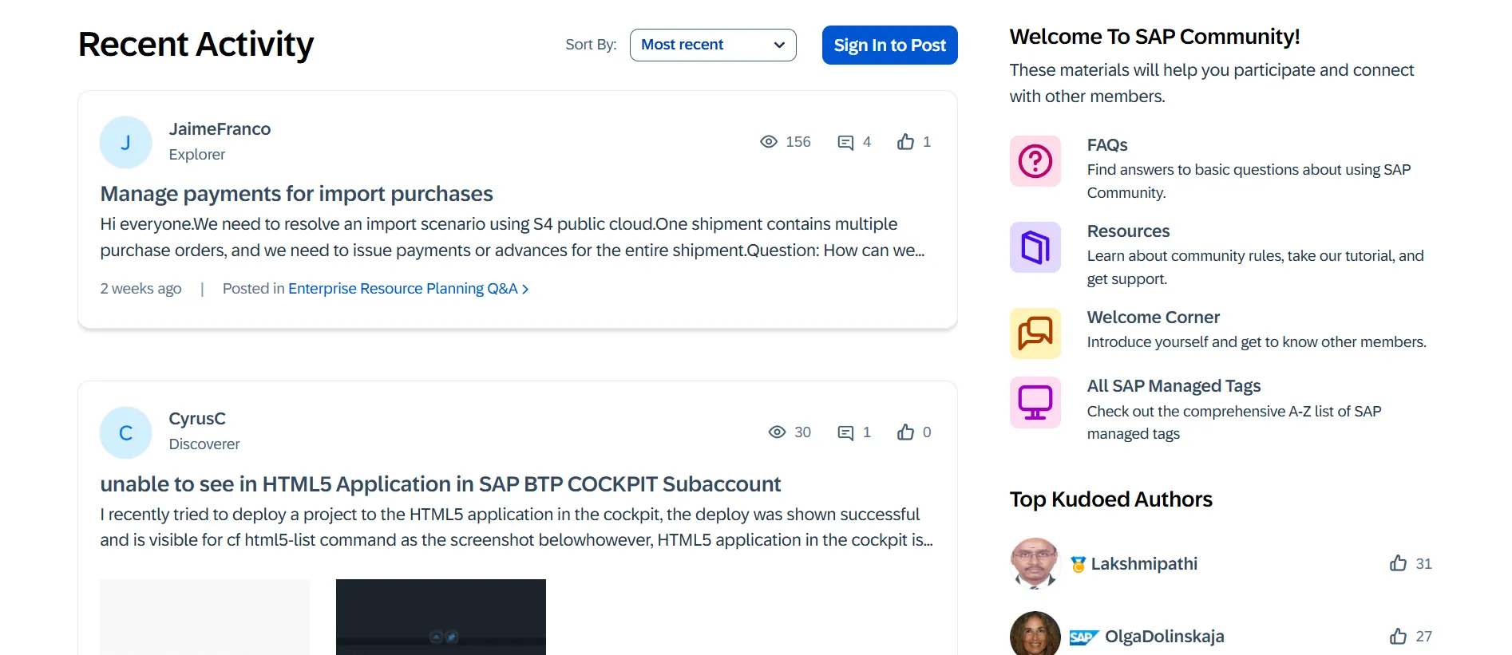Screen dimensions: 1512x655
Task: Click the 156 views count
Action: click(x=798, y=142)
